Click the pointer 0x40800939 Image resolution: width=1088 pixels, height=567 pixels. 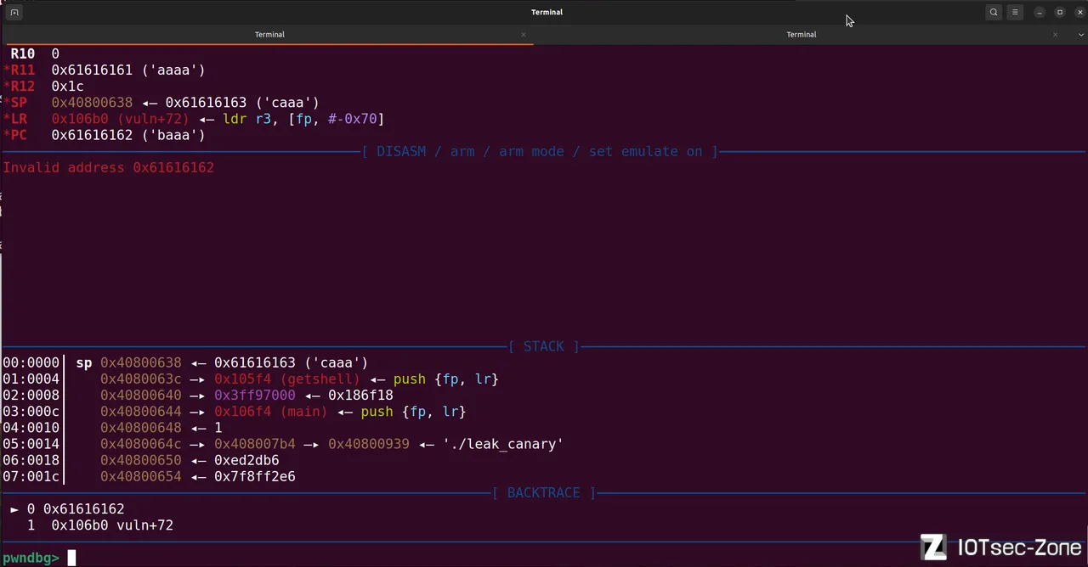tap(369, 444)
